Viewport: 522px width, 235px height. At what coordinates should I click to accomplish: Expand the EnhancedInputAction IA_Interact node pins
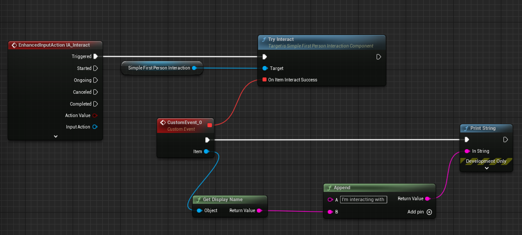coord(56,136)
